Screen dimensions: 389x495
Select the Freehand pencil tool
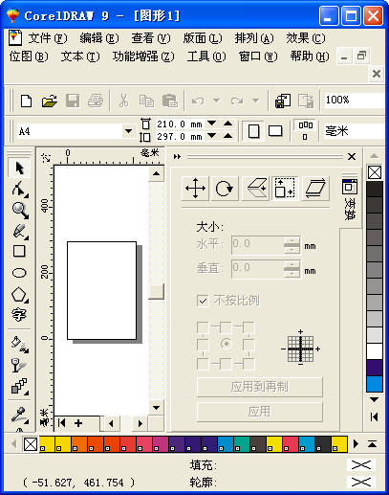tap(20, 231)
